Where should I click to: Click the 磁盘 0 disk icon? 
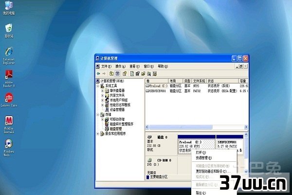coord(149,137)
